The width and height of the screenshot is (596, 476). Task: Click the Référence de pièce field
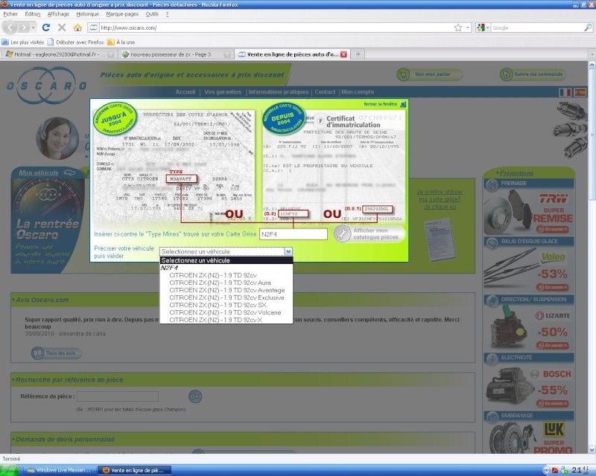(x=118, y=396)
